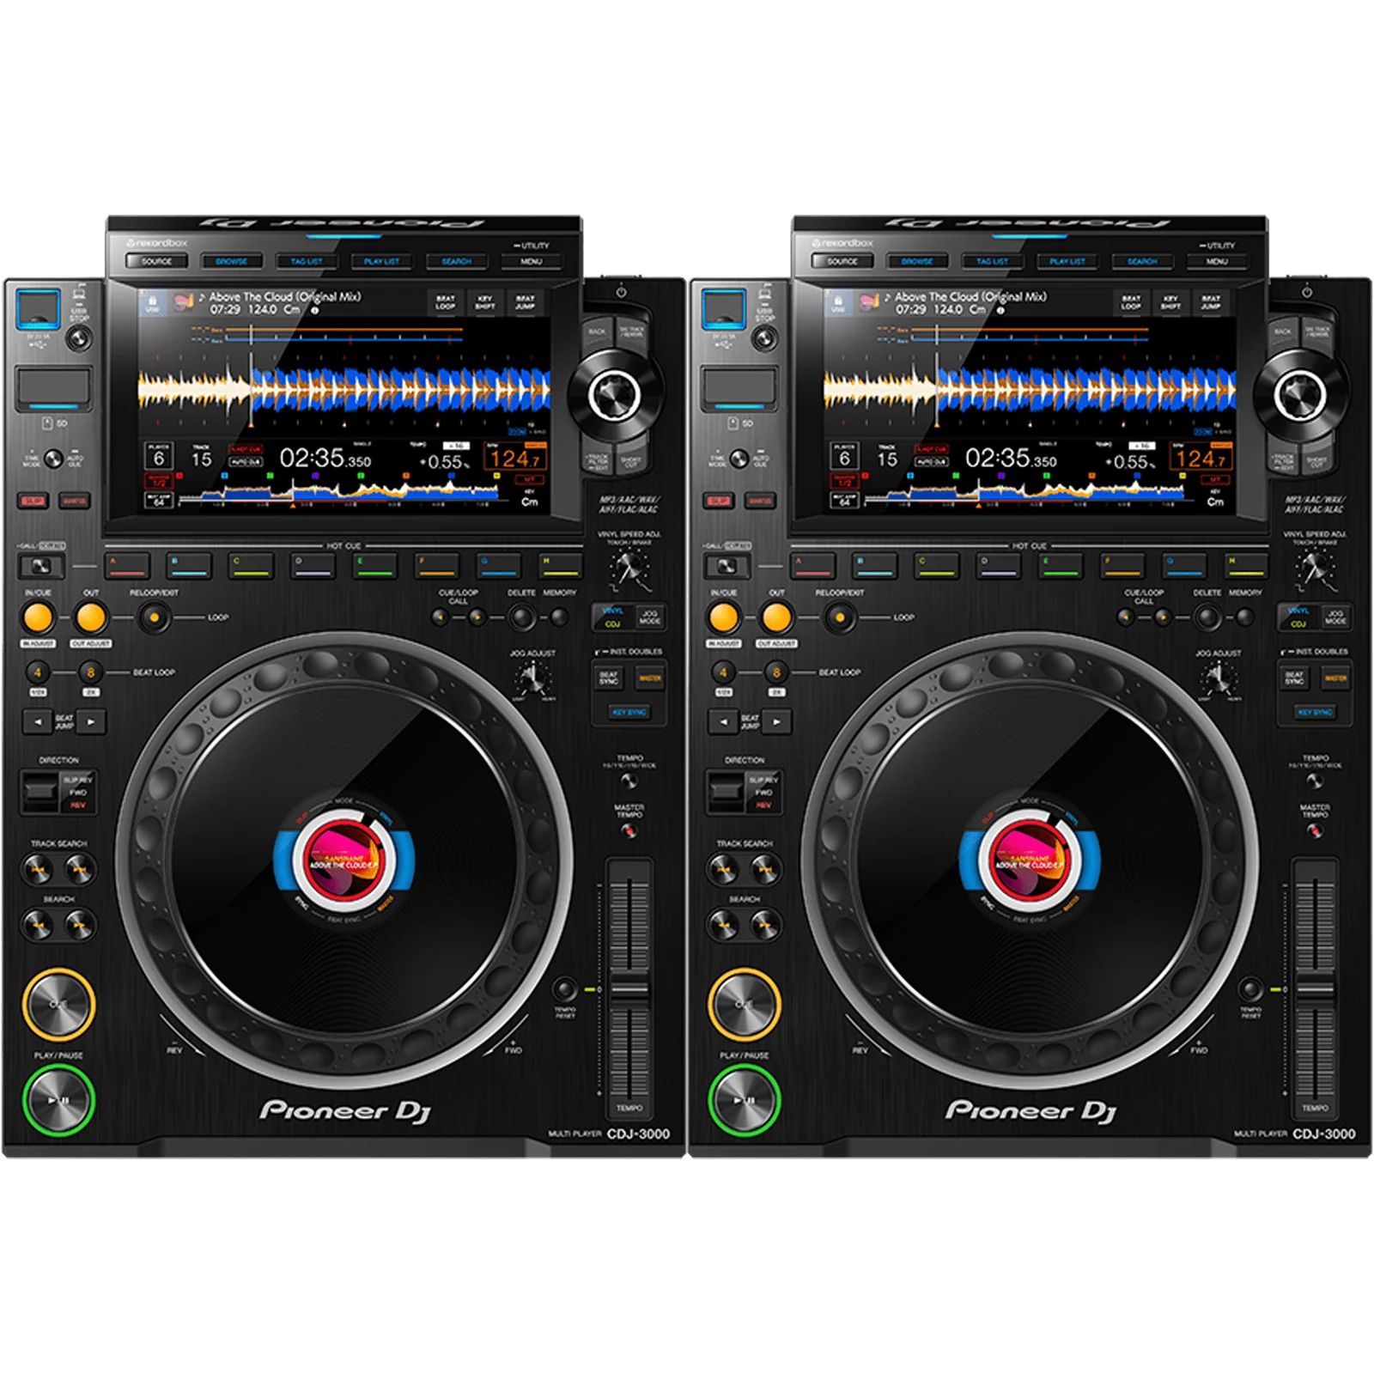Open BROWSE tab on the left CDJ
This screenshot has width=1374, height=1374.
point(232,261)
